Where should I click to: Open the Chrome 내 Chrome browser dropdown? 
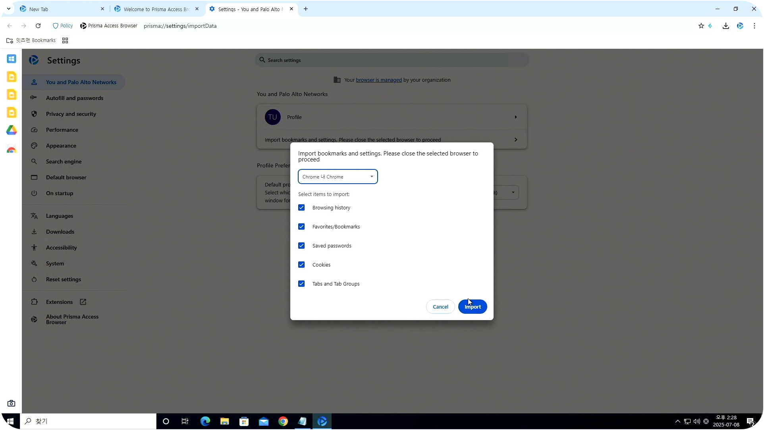tap(338, 177)
